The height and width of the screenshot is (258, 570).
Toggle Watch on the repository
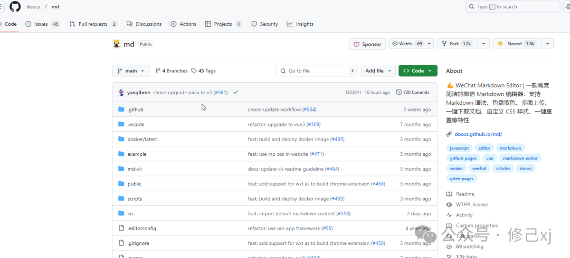[405, 44]
